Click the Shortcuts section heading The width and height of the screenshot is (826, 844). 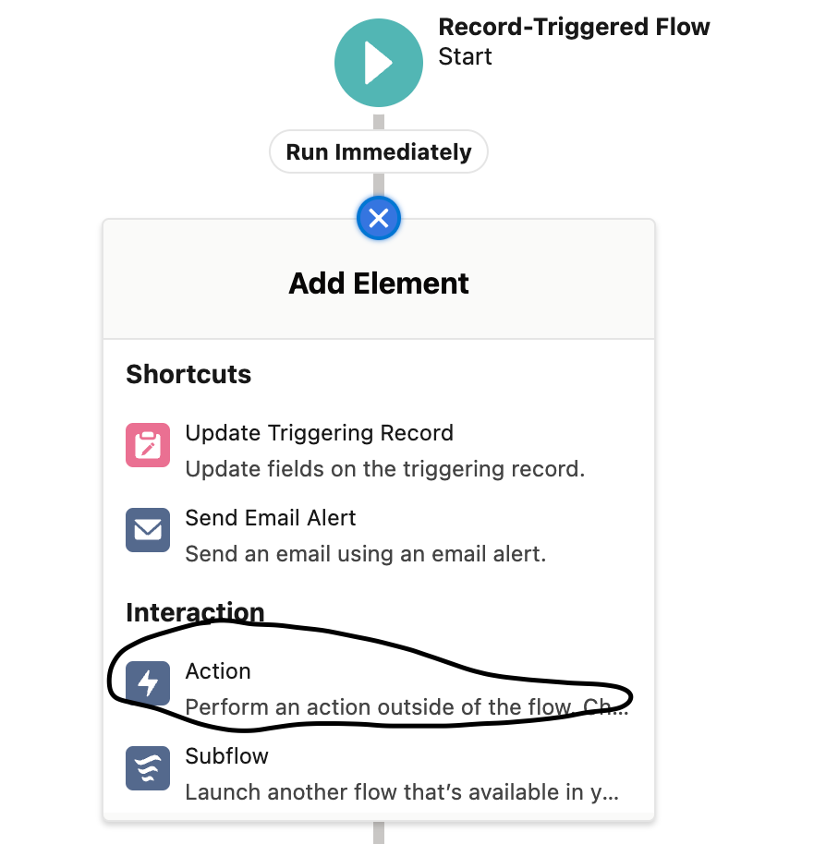point(188,374)
